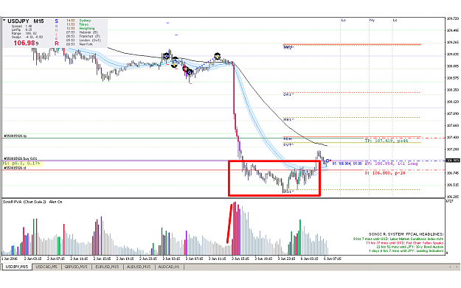Screen dimensions: 461x288
Task: Click the JPY 30-y Bond Auction headline
Action: click(x=409, y=247)
